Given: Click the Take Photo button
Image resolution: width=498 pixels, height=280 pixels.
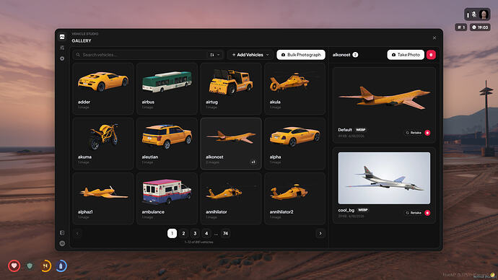Looking at the screenshot, I should tap(406, 55).
